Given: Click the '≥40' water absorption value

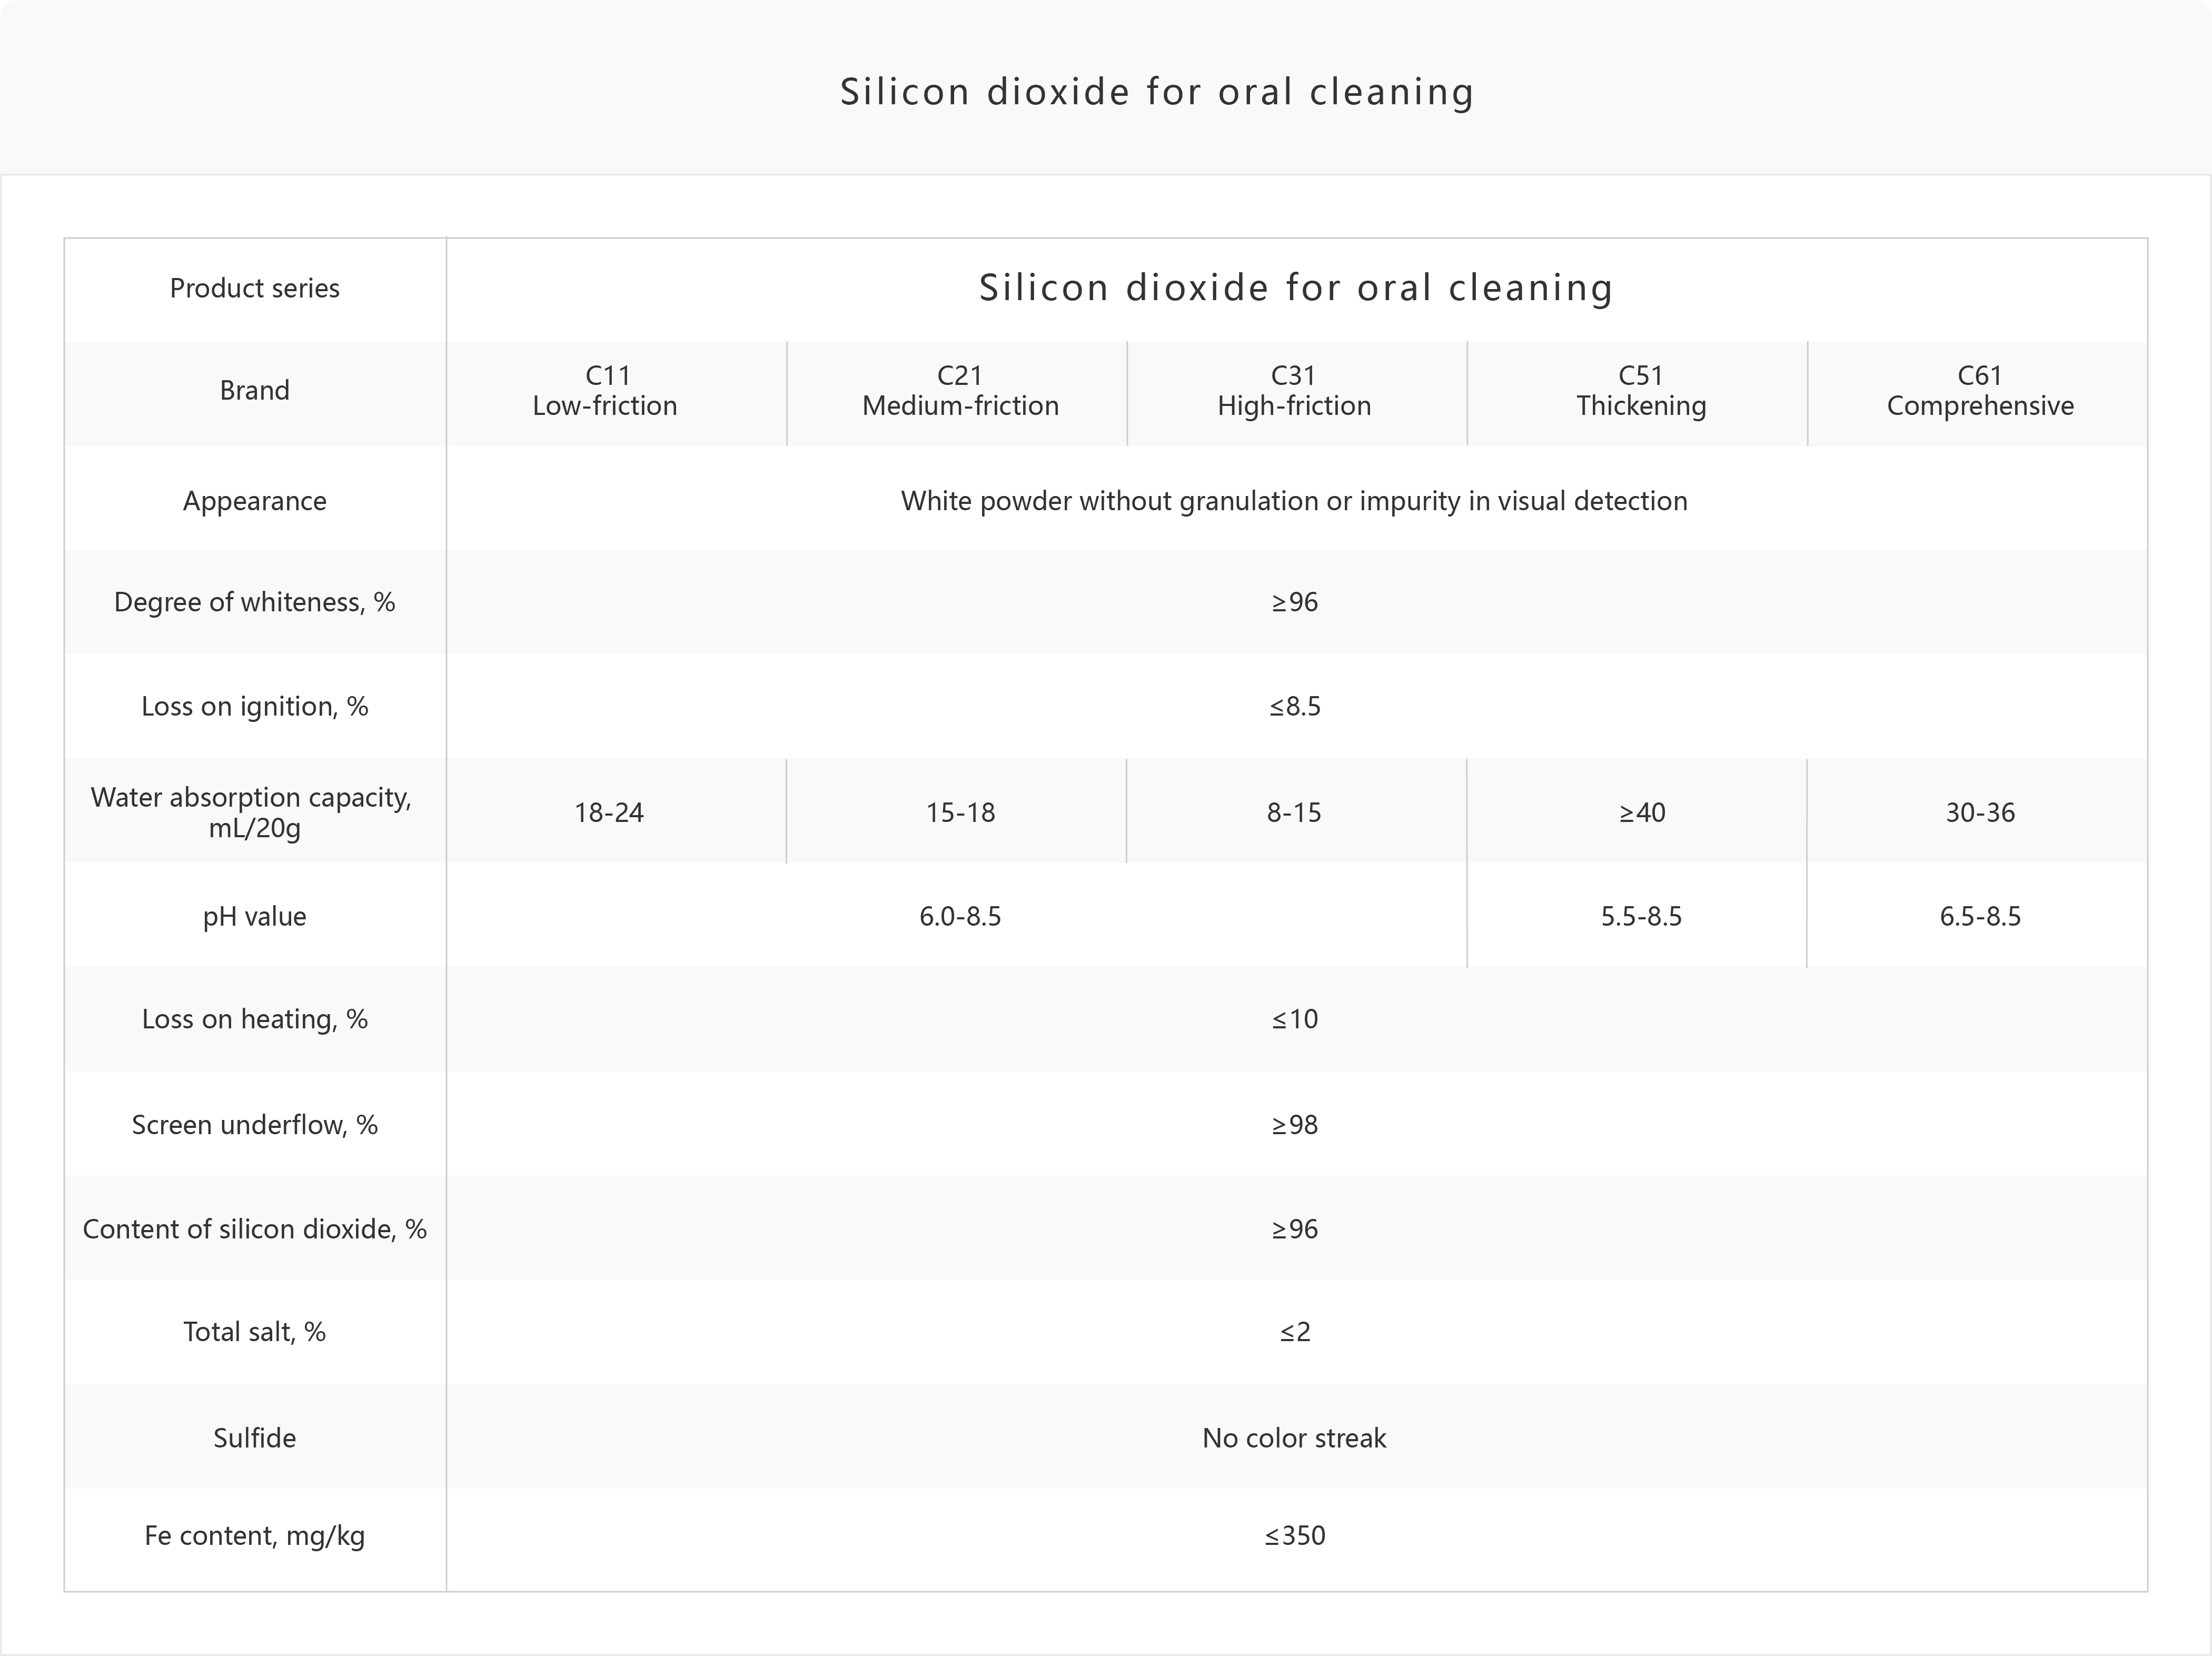Looking at the screenshot, I should tap(1642, 813).
